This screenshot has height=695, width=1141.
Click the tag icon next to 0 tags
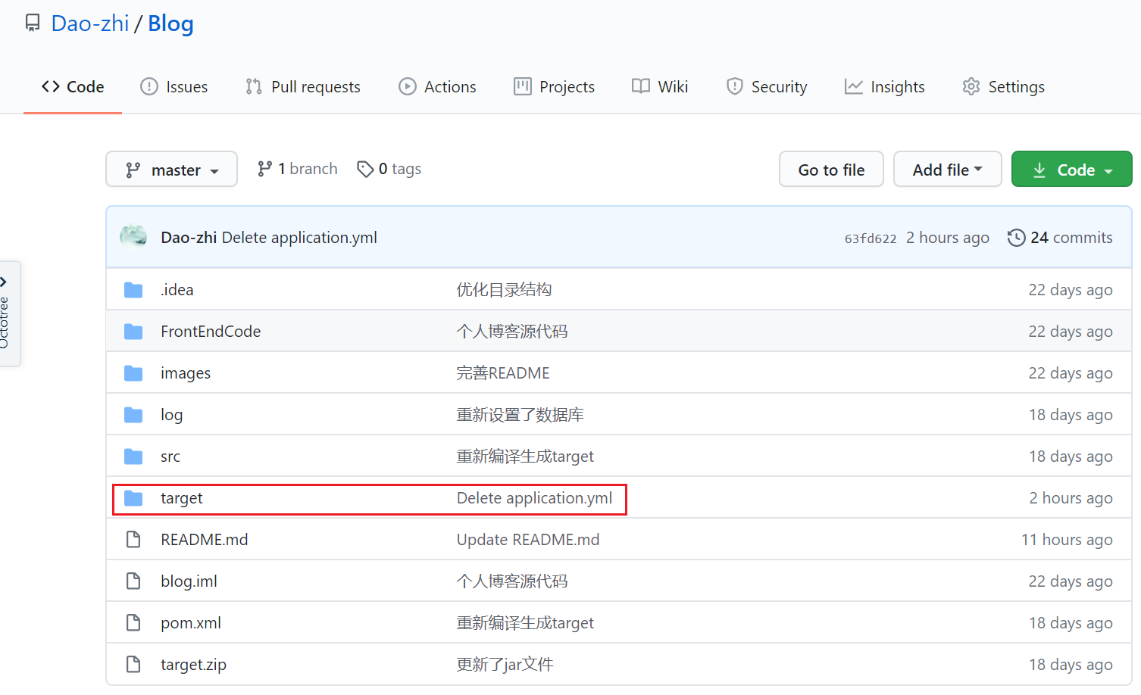pos(365,169)
